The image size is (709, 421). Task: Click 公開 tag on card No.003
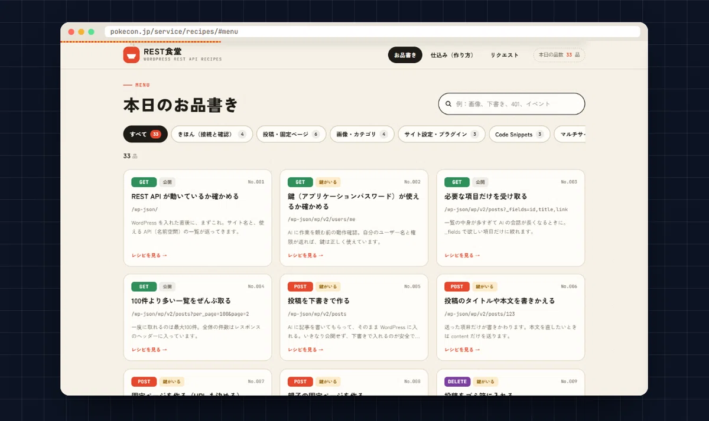point(480,182)
